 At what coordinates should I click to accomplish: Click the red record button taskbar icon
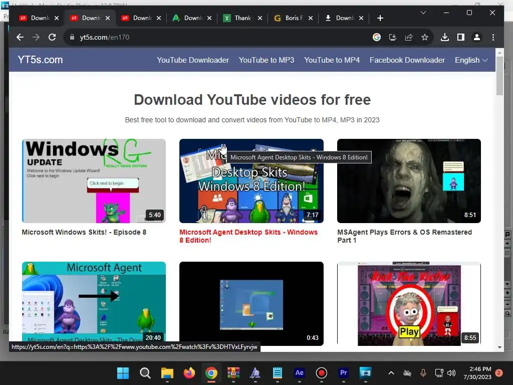pos(321,373)
